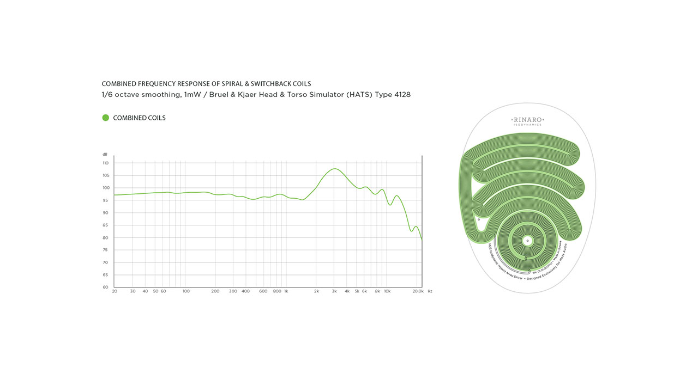Click the dB unit label above the axis

pos(105,155)
